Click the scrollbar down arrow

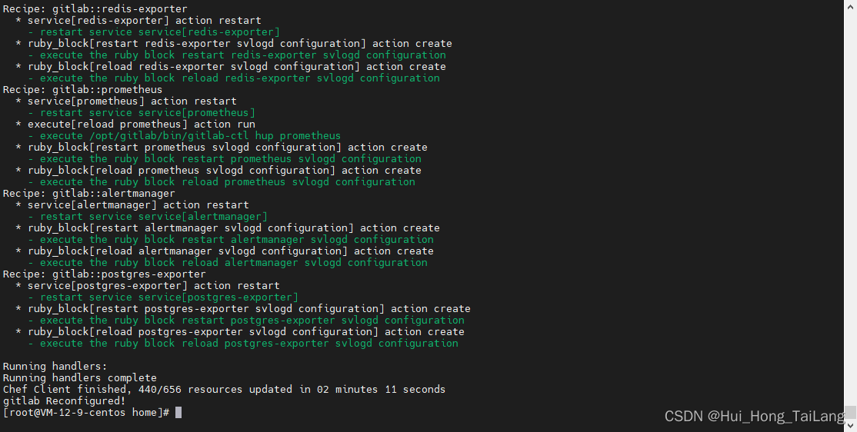(851, 425)
